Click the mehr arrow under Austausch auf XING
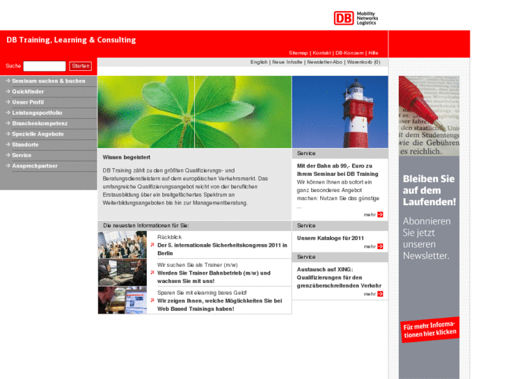506x379 pixels. coord(380,294)
